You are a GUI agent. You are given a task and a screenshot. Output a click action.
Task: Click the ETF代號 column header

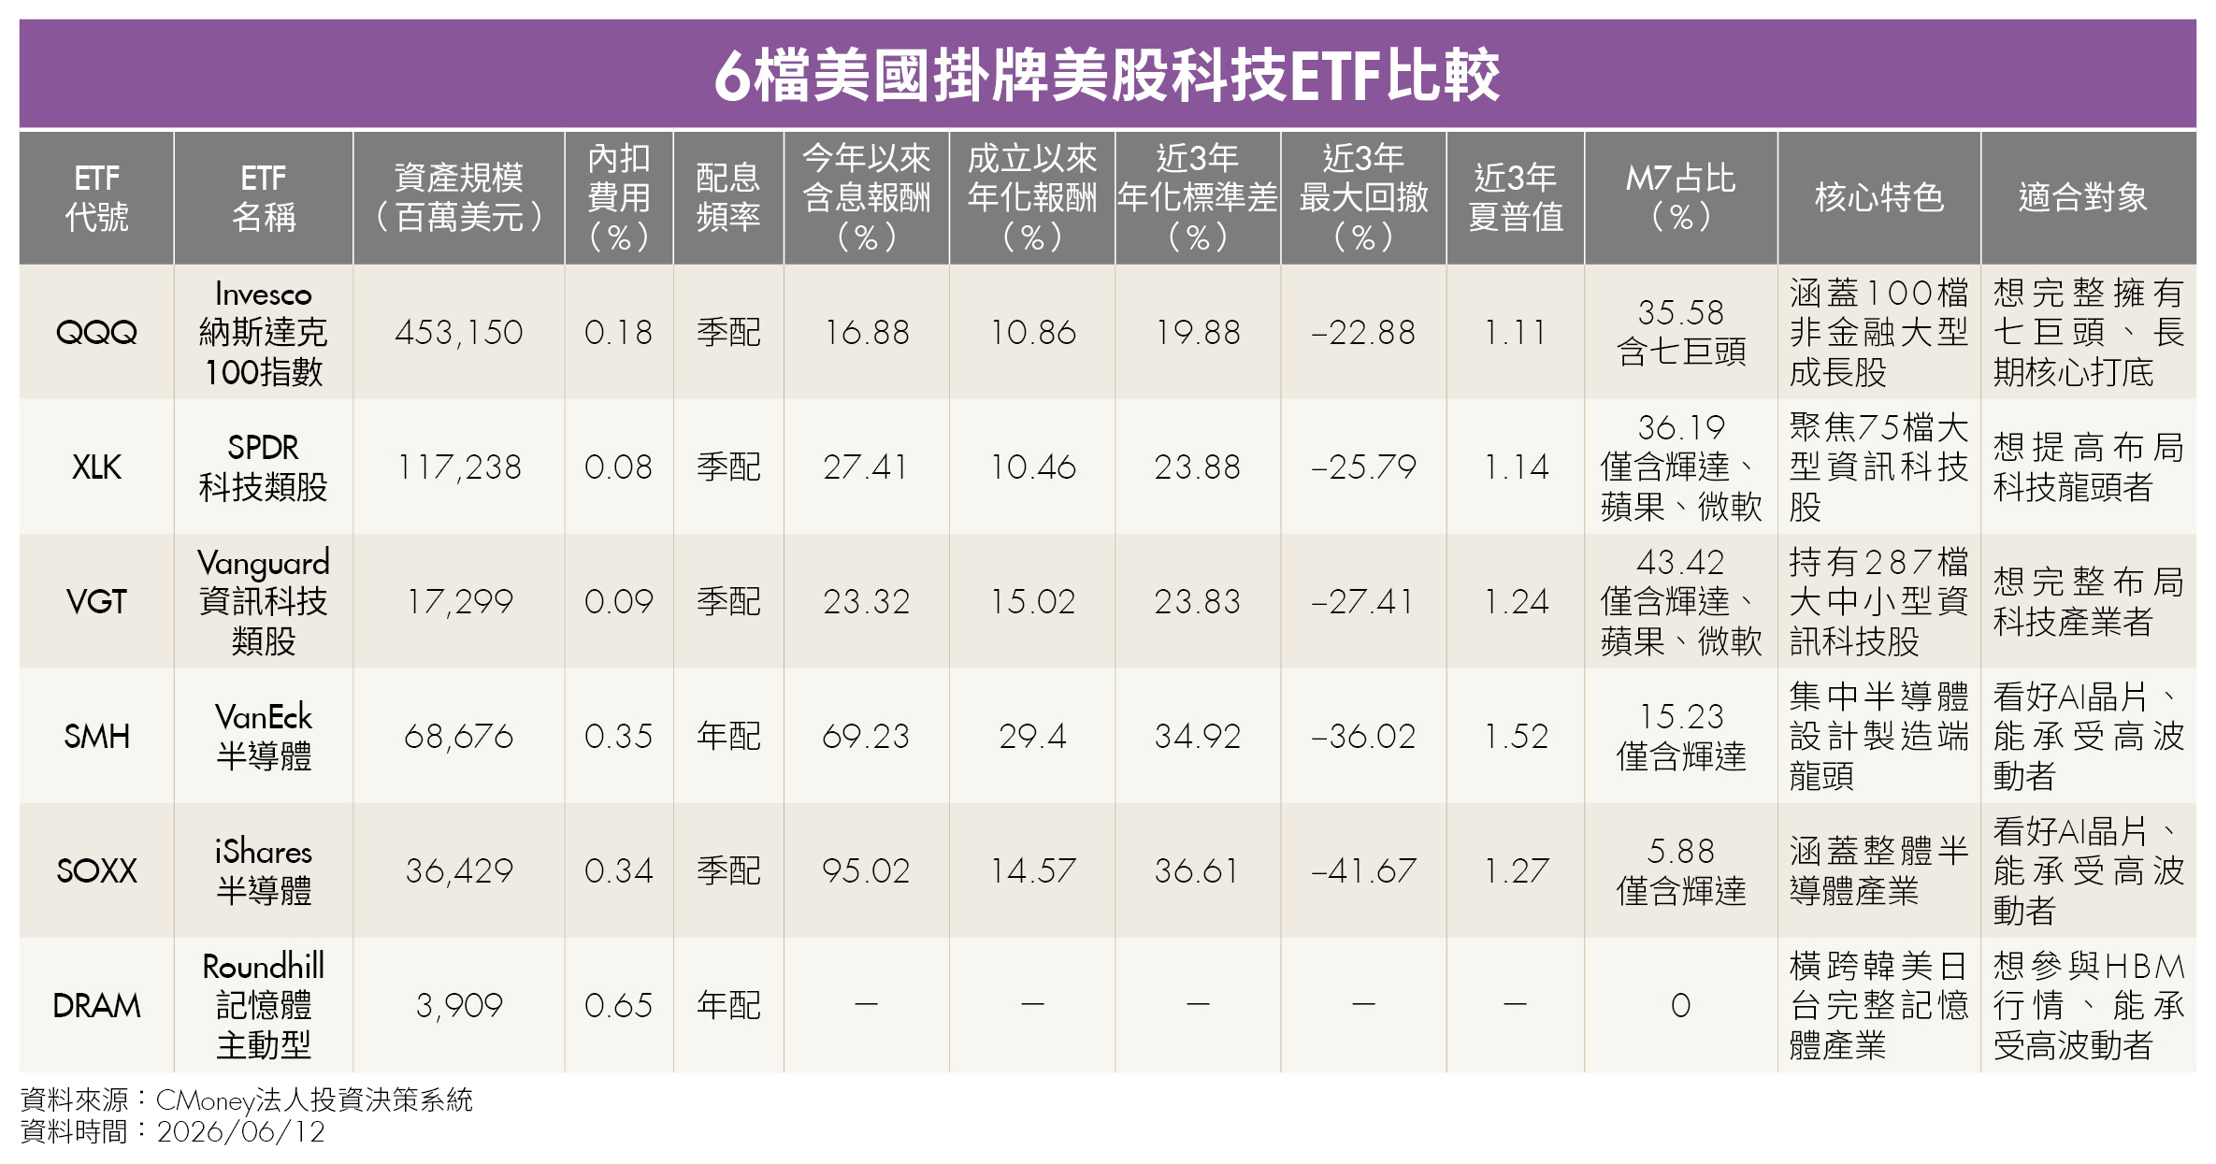pos(96,197)
